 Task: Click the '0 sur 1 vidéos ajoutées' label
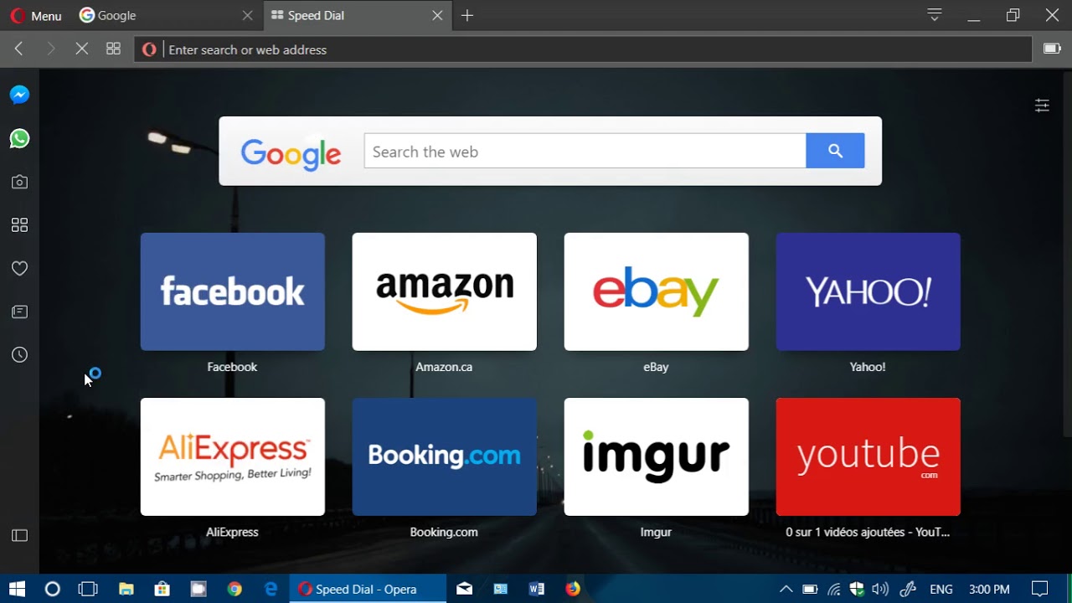pos(868,532)
